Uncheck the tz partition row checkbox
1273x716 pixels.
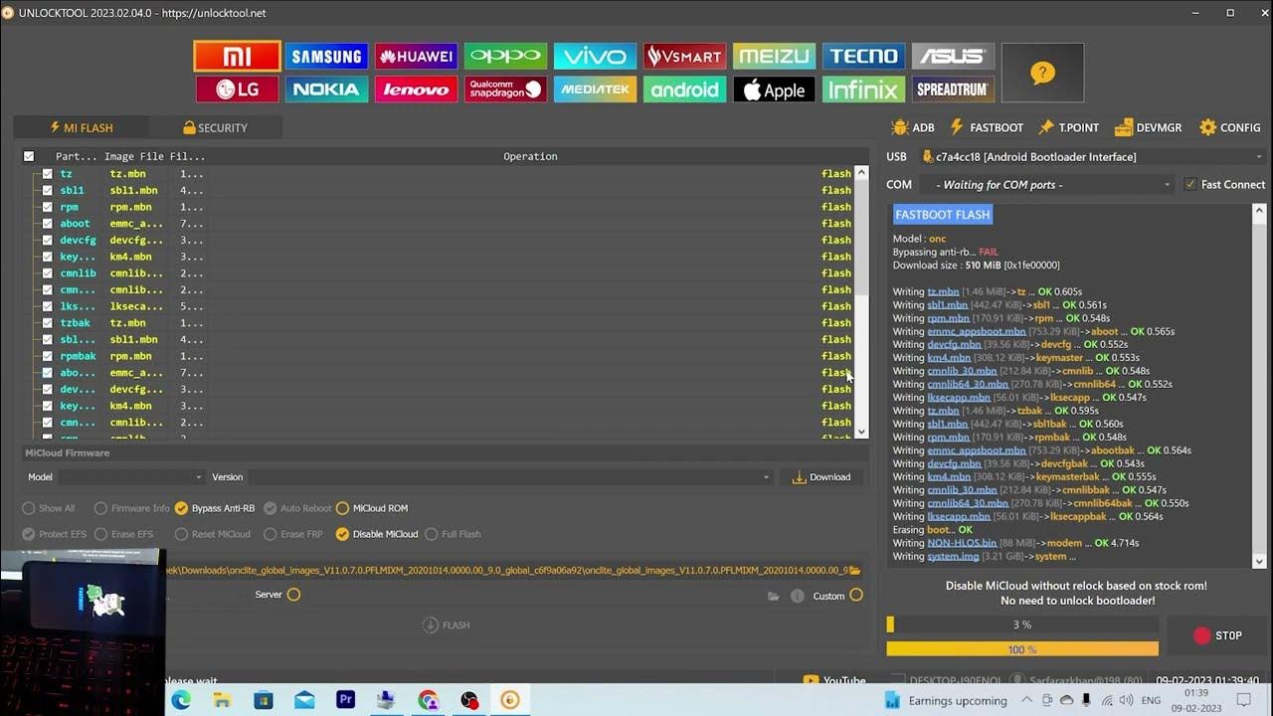47,174
